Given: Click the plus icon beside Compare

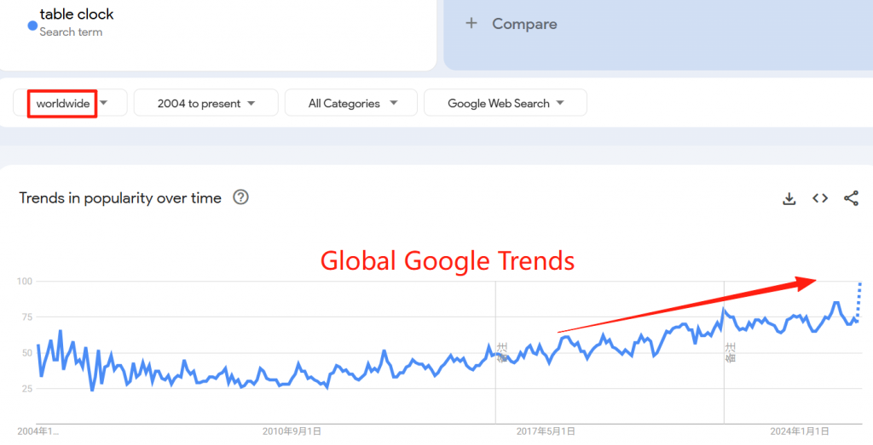Looking at the screenshot, I should (471, 23).
